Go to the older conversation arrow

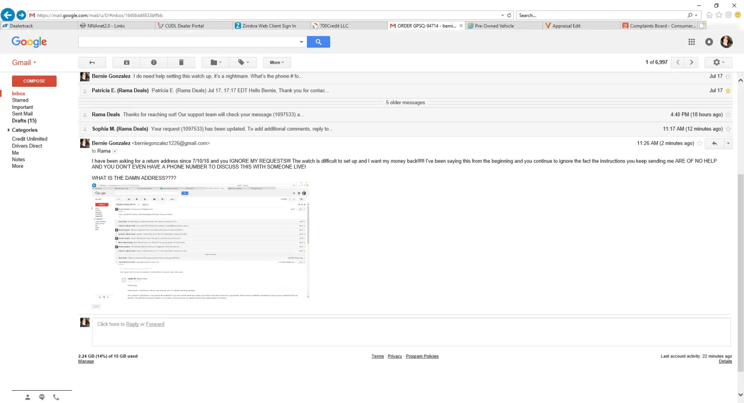692,62
